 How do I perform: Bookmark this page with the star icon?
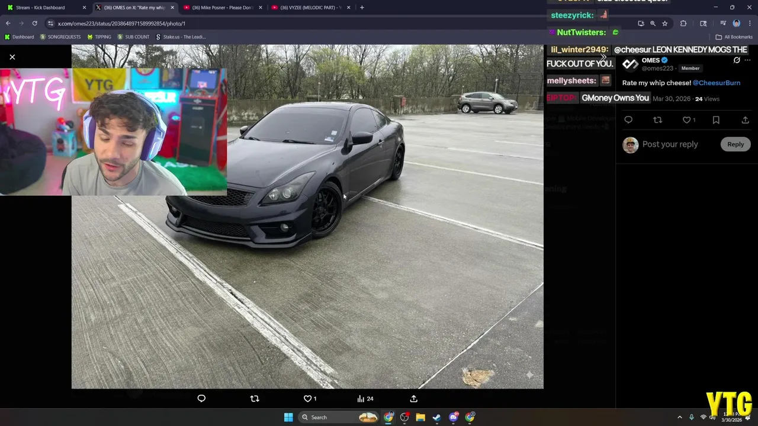(x=664, y=23)
